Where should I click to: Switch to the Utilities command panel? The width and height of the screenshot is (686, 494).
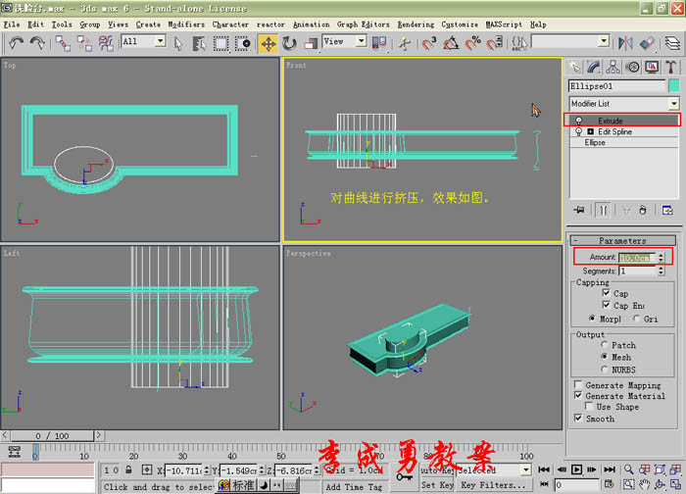670,67
